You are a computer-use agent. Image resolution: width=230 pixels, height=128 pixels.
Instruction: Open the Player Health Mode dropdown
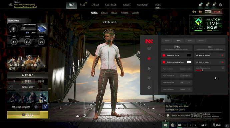(x=185, y=76)
